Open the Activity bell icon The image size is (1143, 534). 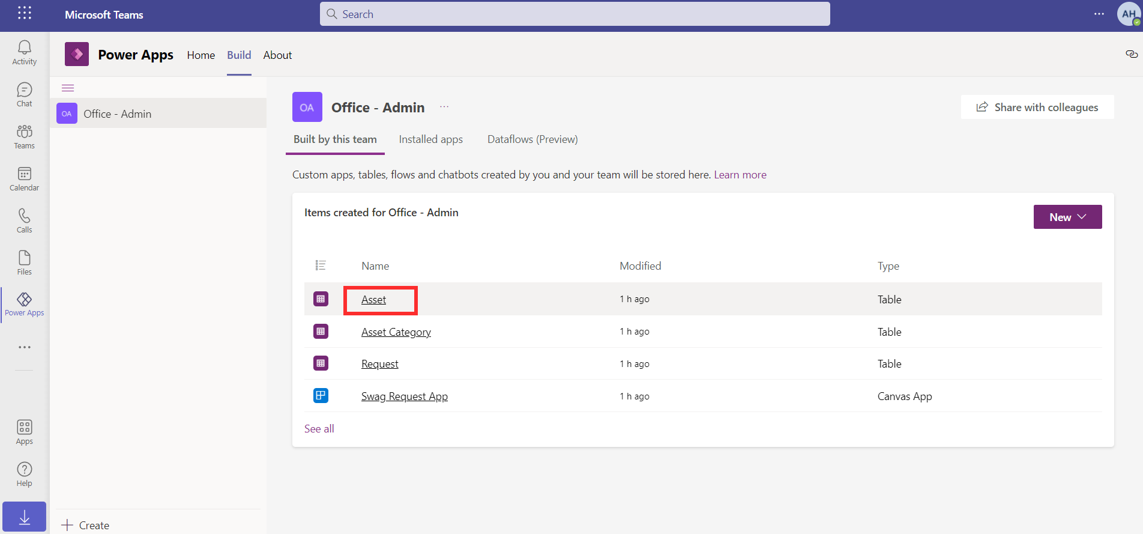(24, 53)
